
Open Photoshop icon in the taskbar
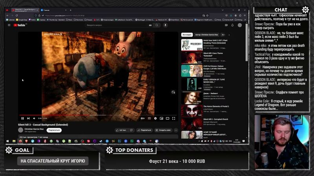[x=120, y=141]
